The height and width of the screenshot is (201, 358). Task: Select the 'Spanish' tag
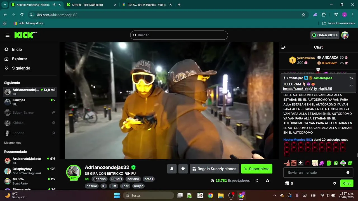pyautogui.click(x=100, y=179)
